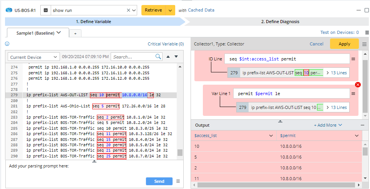
Task: Click the Apply button
Action: pyautogui.click(x=344, y=44)
